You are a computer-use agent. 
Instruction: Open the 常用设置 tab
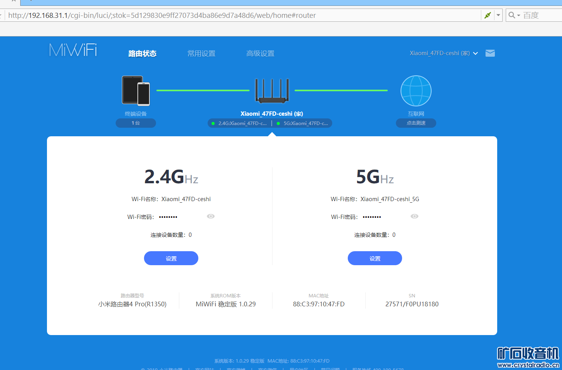(201, 54)
